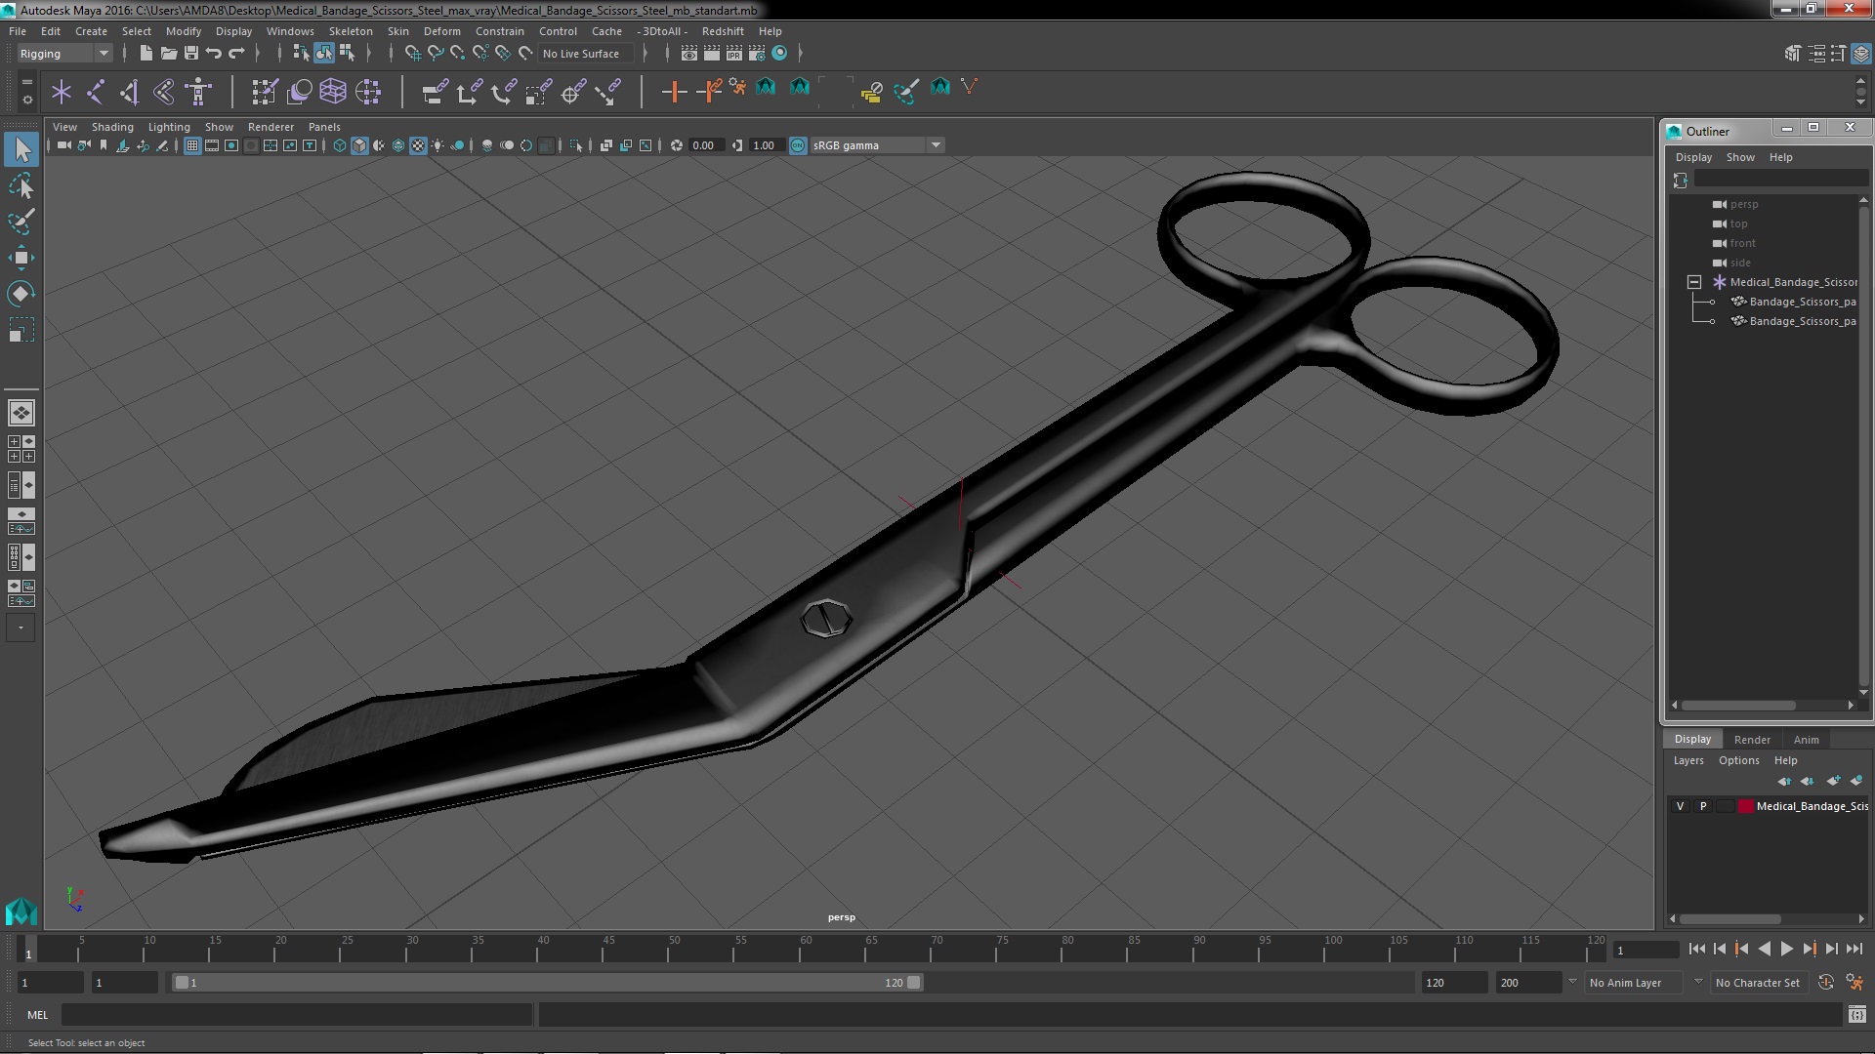Click the Undo arrow icon
1875x1054 pixels.
213,53
